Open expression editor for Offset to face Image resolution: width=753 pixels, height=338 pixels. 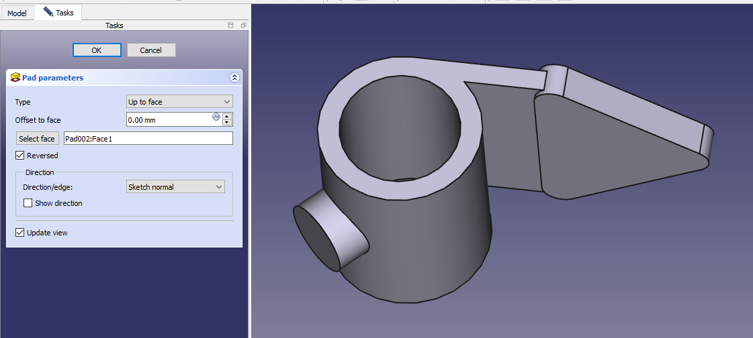click(216, 117)
